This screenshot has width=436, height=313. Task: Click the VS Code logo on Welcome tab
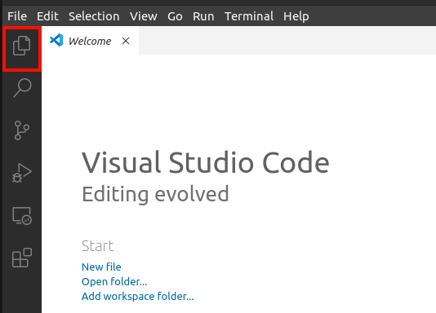pos(56,40)
